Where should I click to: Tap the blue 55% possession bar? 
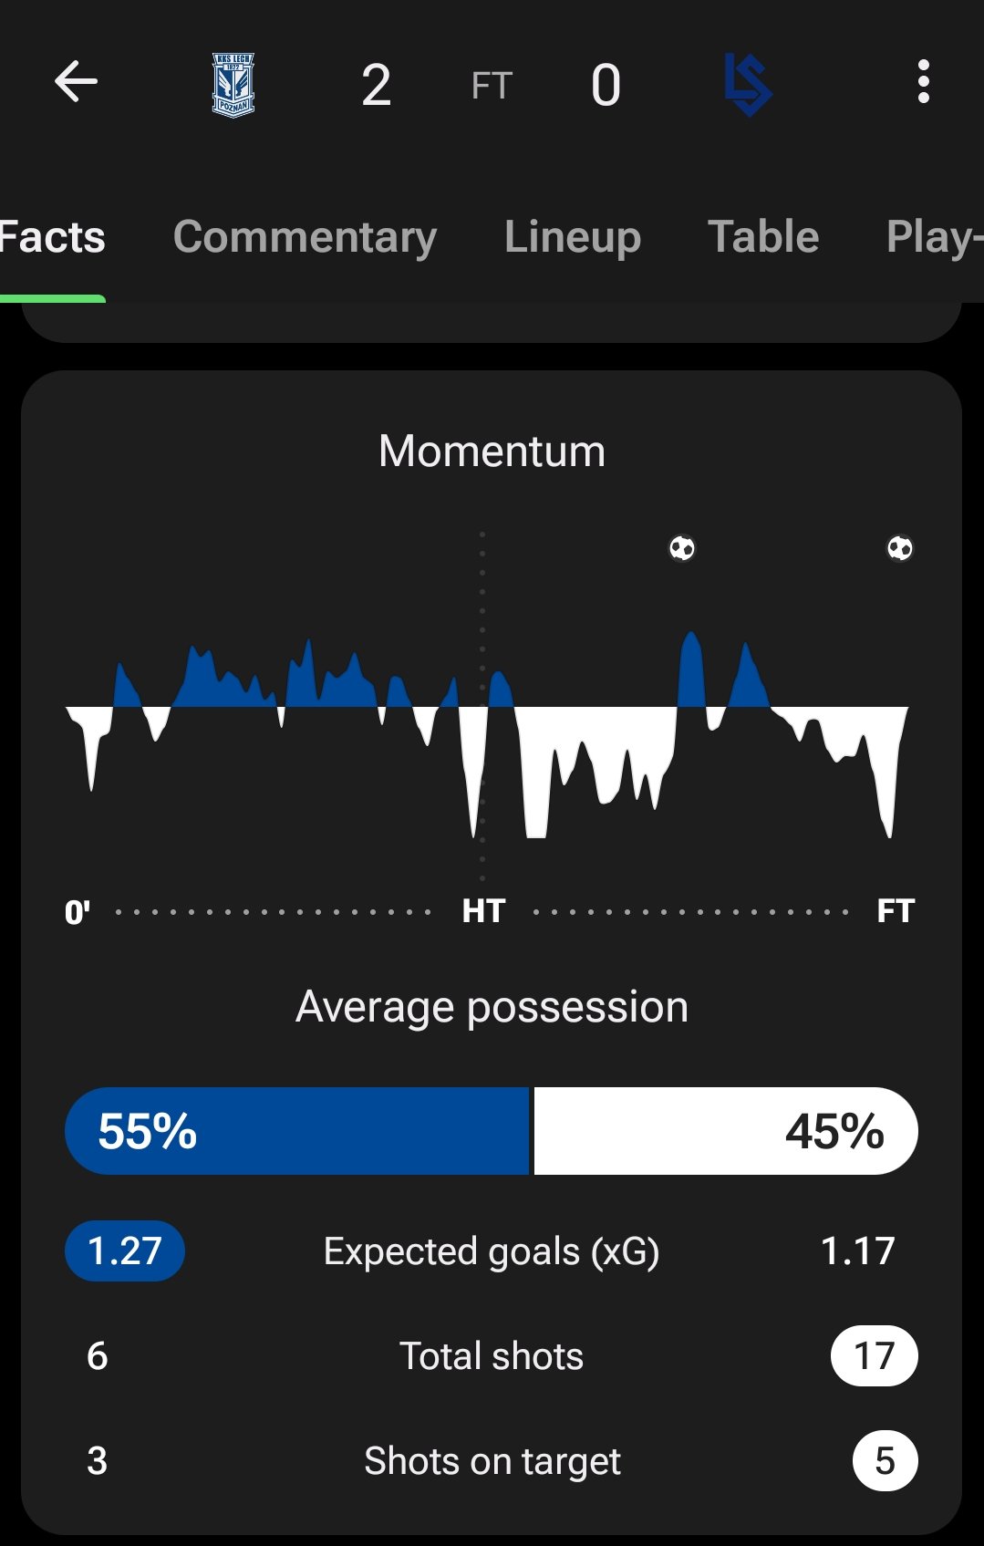coord(297,1131)
